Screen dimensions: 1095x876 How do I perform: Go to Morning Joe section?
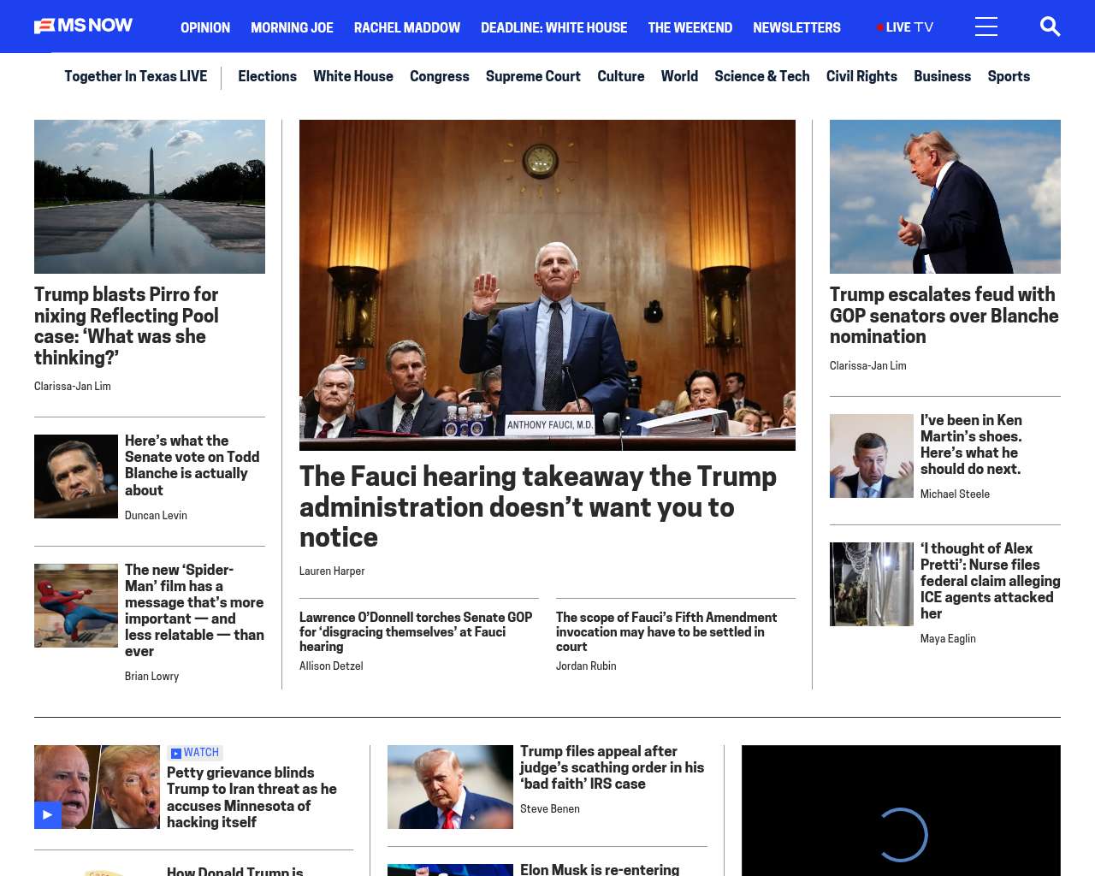292,27
